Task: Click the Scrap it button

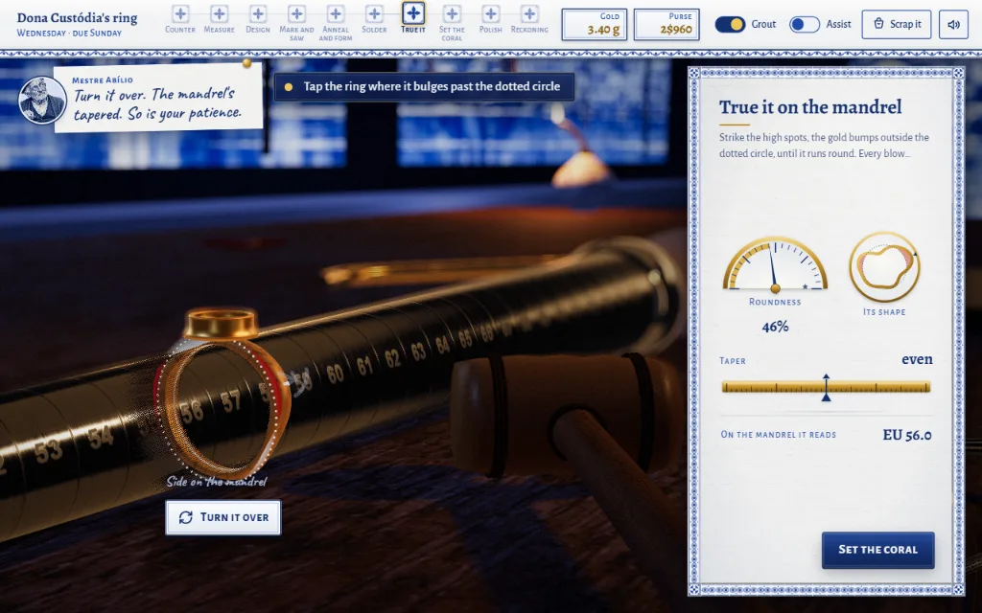Action: coord(897,24)
